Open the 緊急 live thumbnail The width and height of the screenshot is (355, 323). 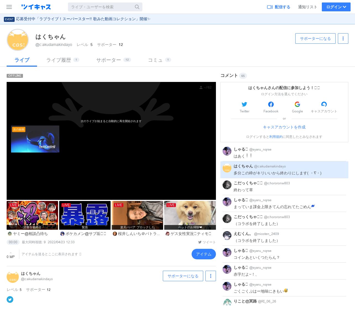85,215
